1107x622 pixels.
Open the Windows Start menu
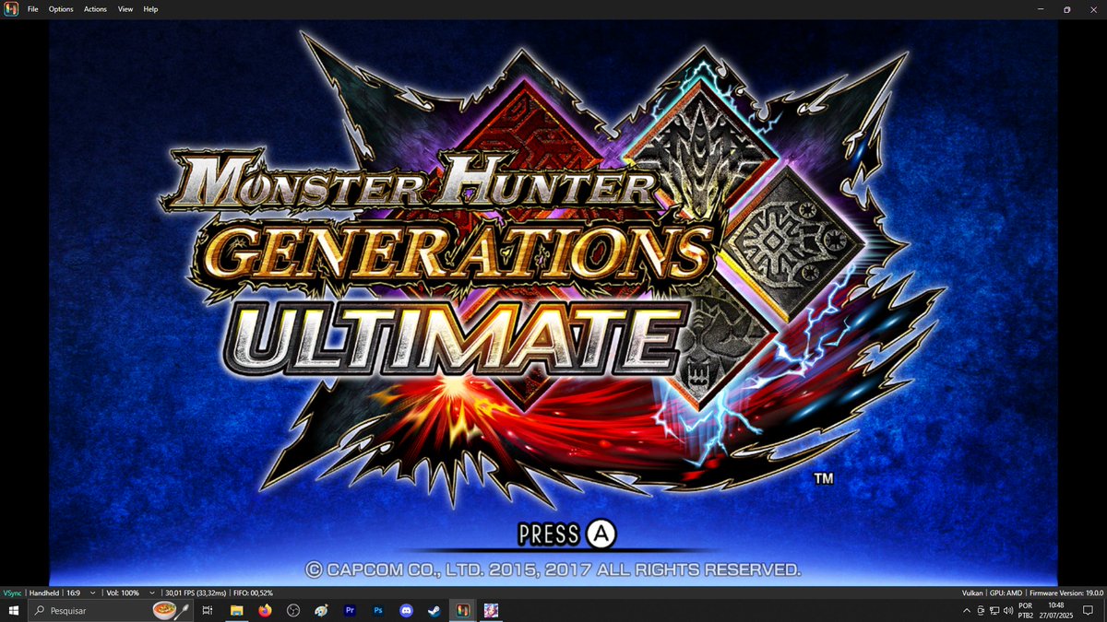(14, 610)
